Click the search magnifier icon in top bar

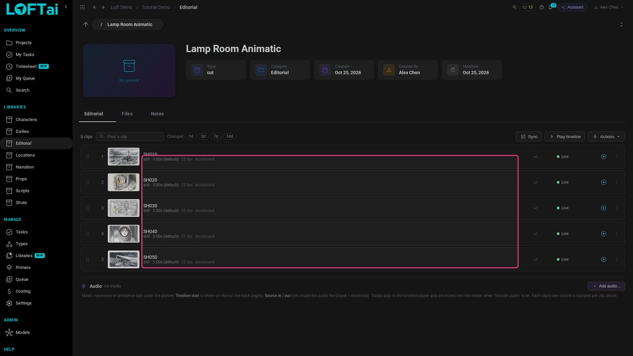(x=514, y=7)
